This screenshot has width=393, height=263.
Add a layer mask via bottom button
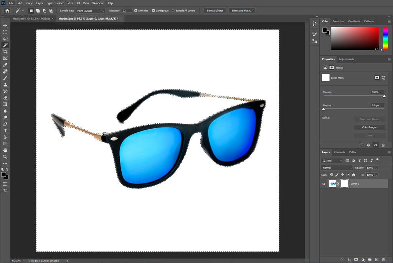coord(356,260)
